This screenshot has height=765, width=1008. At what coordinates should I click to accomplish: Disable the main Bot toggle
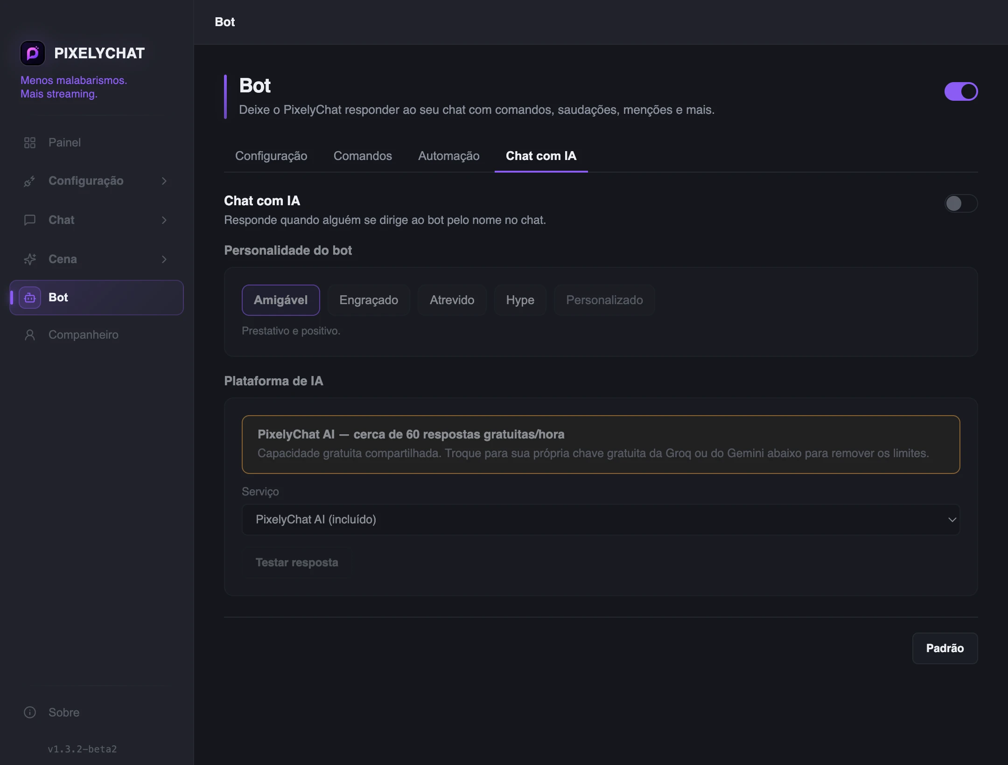[x=961, y=91]
